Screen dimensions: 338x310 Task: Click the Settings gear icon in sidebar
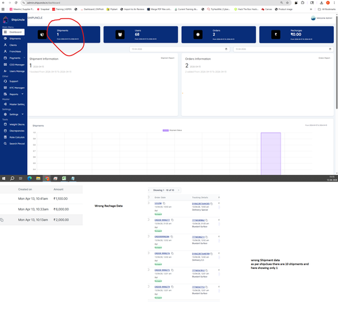[x=5, y=114]
